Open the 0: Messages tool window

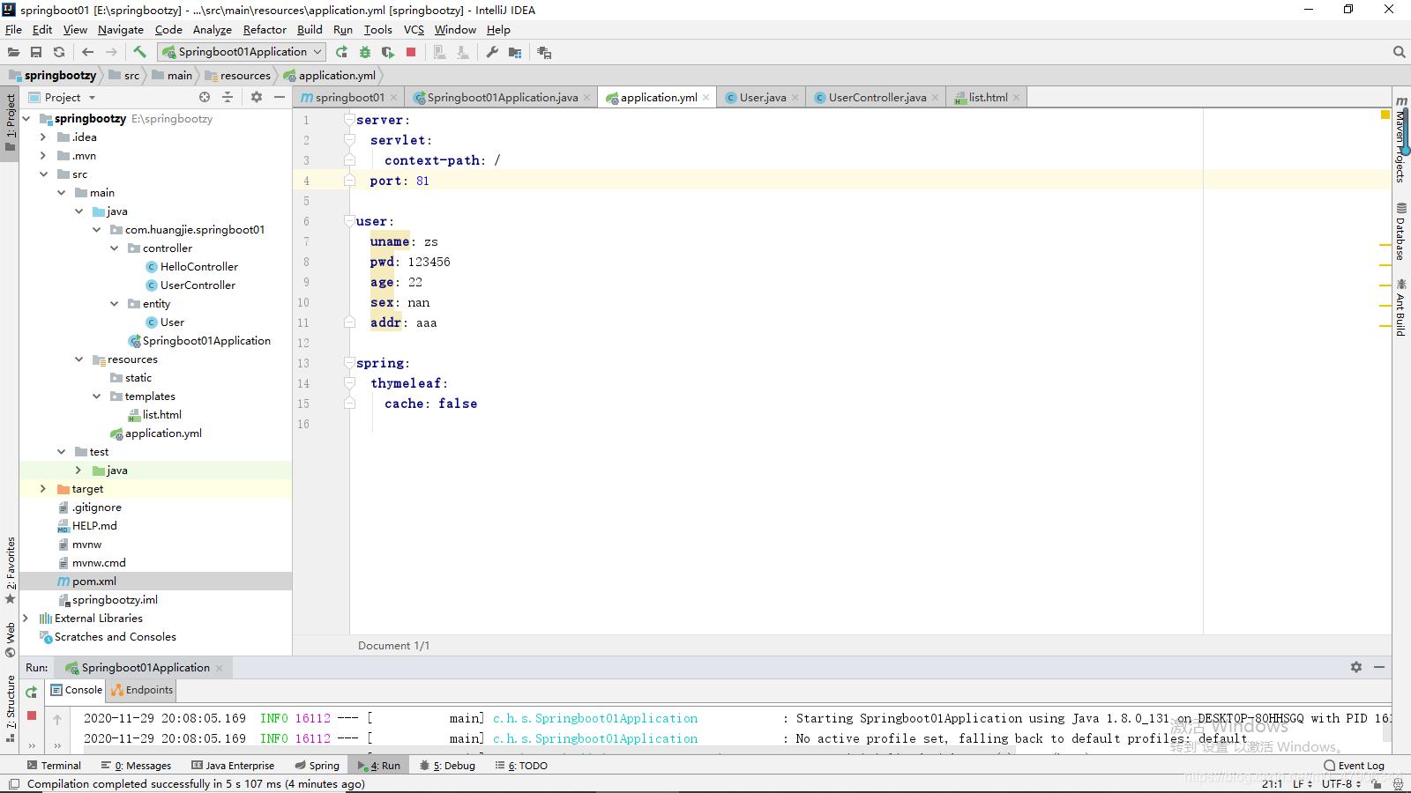pyautogui.click(x=136, y=766)
